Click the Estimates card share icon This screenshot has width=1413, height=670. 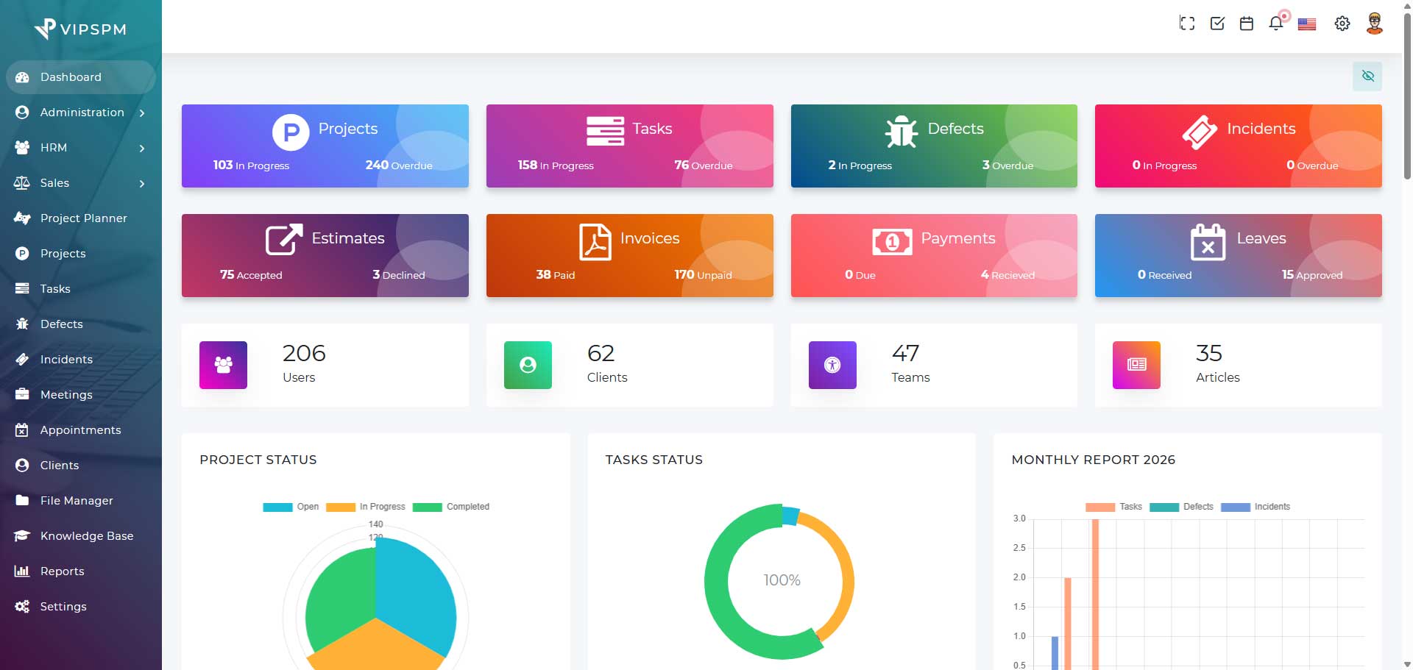[284, 239]
